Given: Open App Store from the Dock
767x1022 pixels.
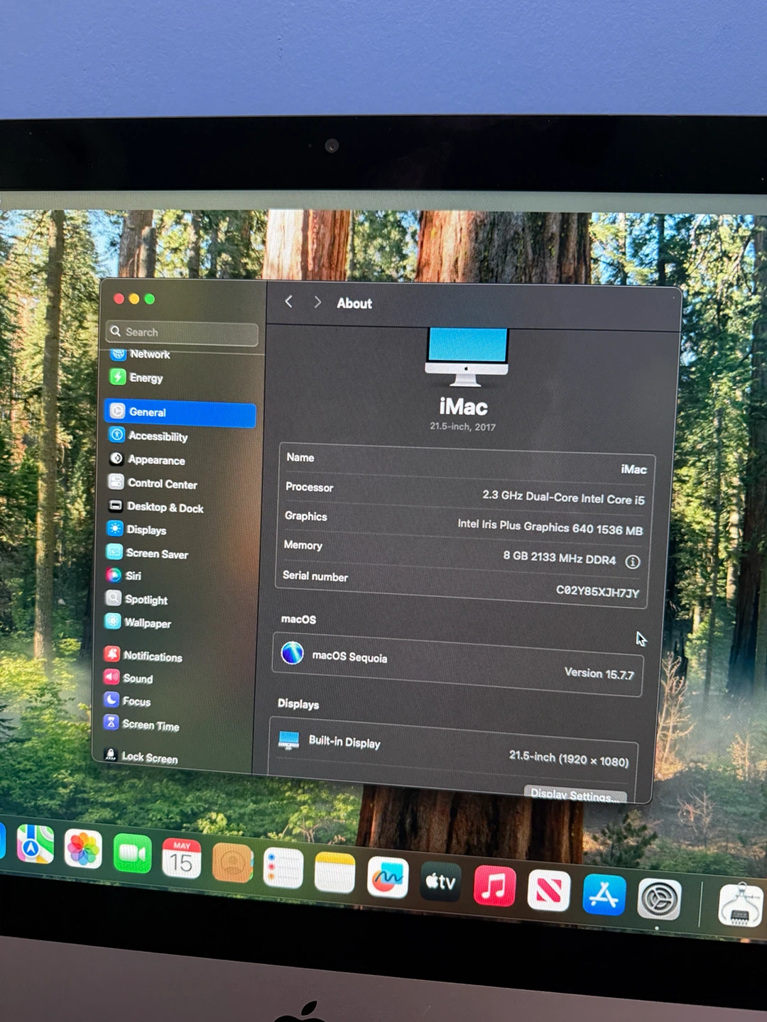Looking at the screenshot, I should [604, 895].
